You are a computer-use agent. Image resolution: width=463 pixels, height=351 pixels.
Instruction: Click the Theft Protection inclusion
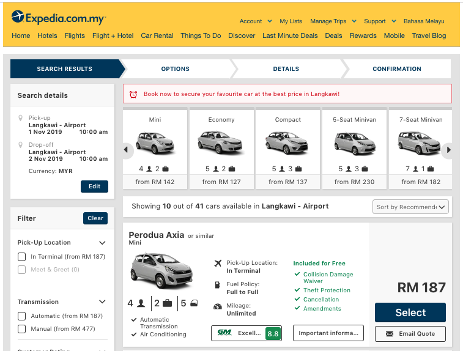327,290
